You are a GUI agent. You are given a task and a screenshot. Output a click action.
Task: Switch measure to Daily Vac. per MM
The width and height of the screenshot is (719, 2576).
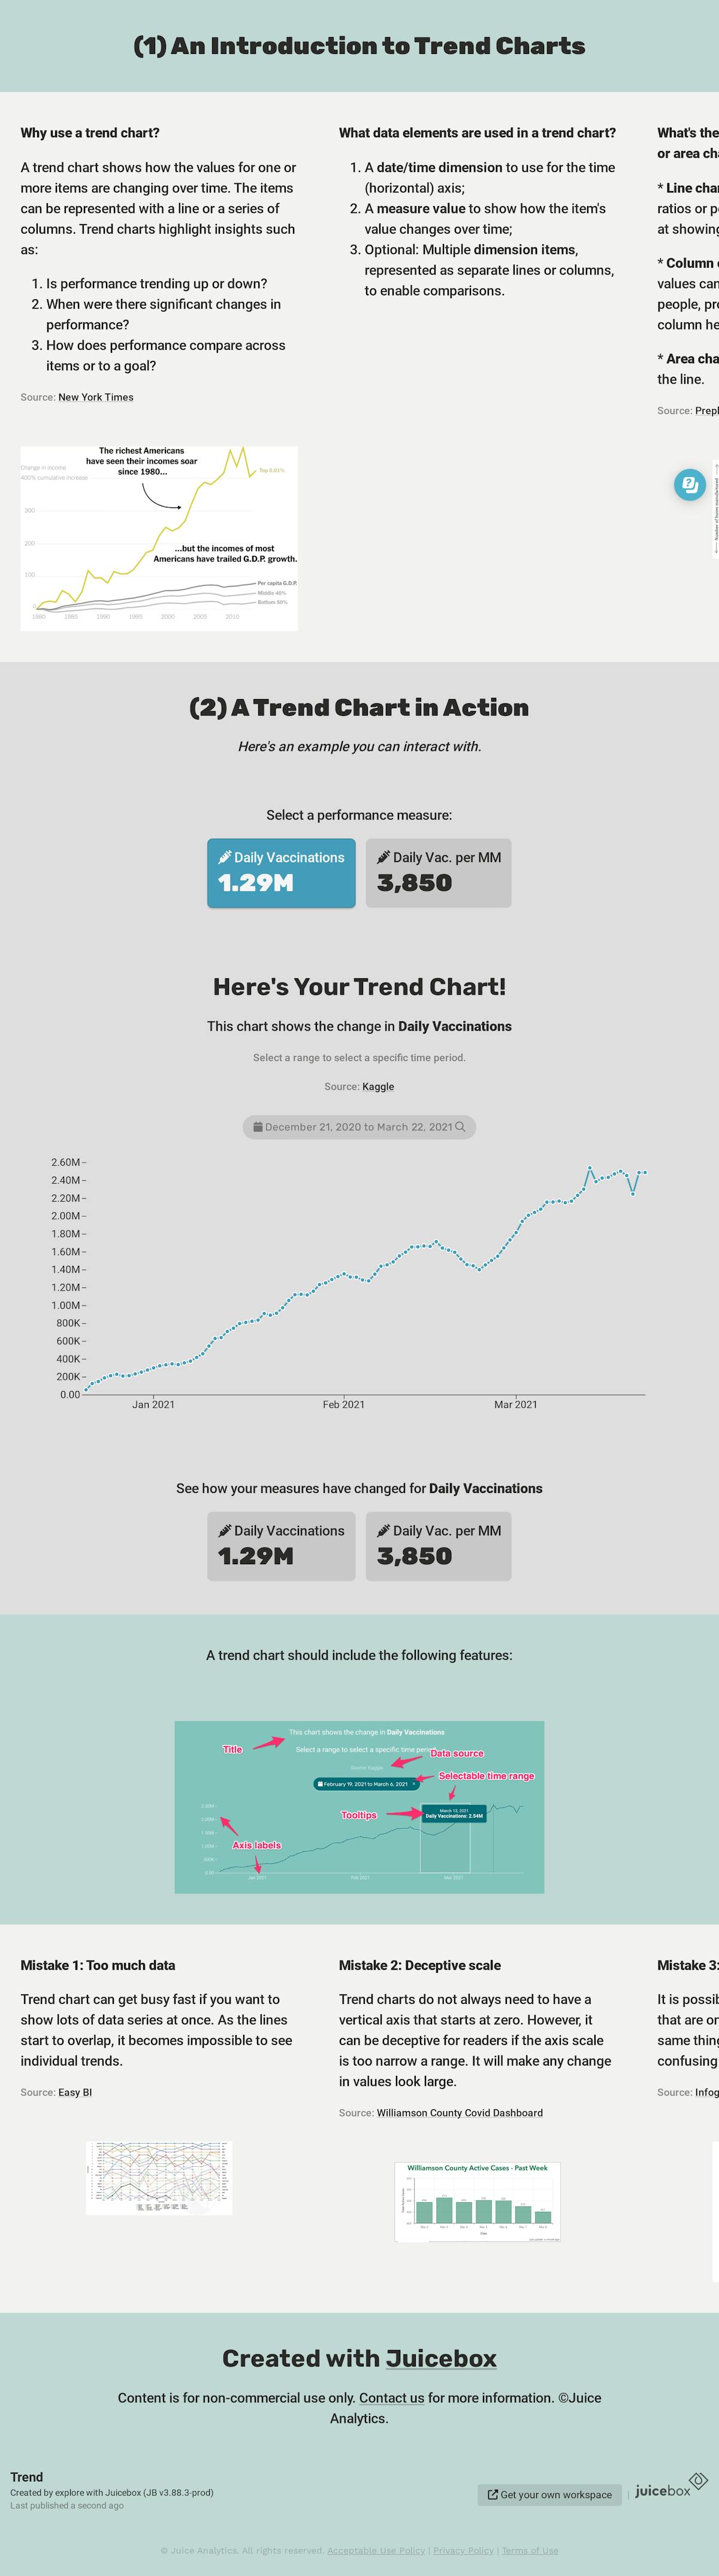click(x=438, y=872)
